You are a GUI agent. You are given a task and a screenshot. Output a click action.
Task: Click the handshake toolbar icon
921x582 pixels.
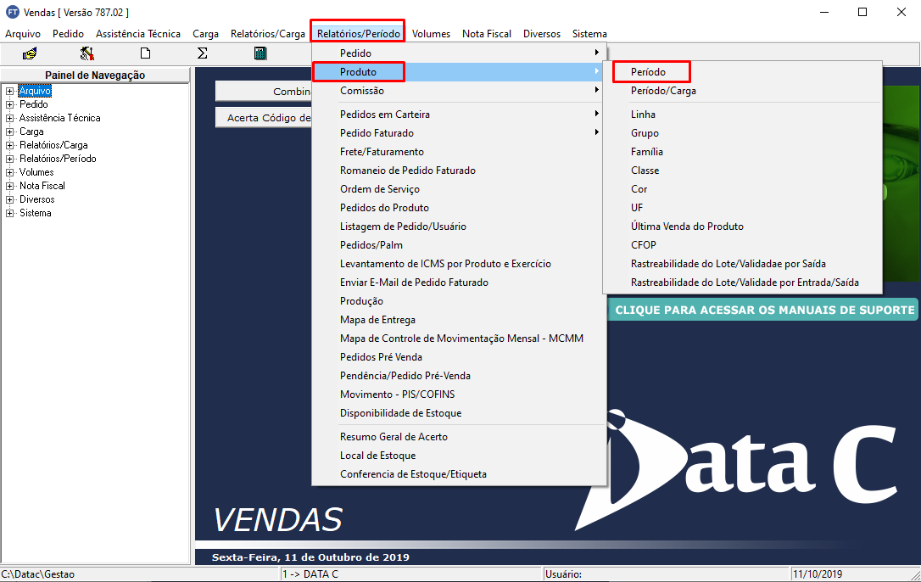coord(30,53)
